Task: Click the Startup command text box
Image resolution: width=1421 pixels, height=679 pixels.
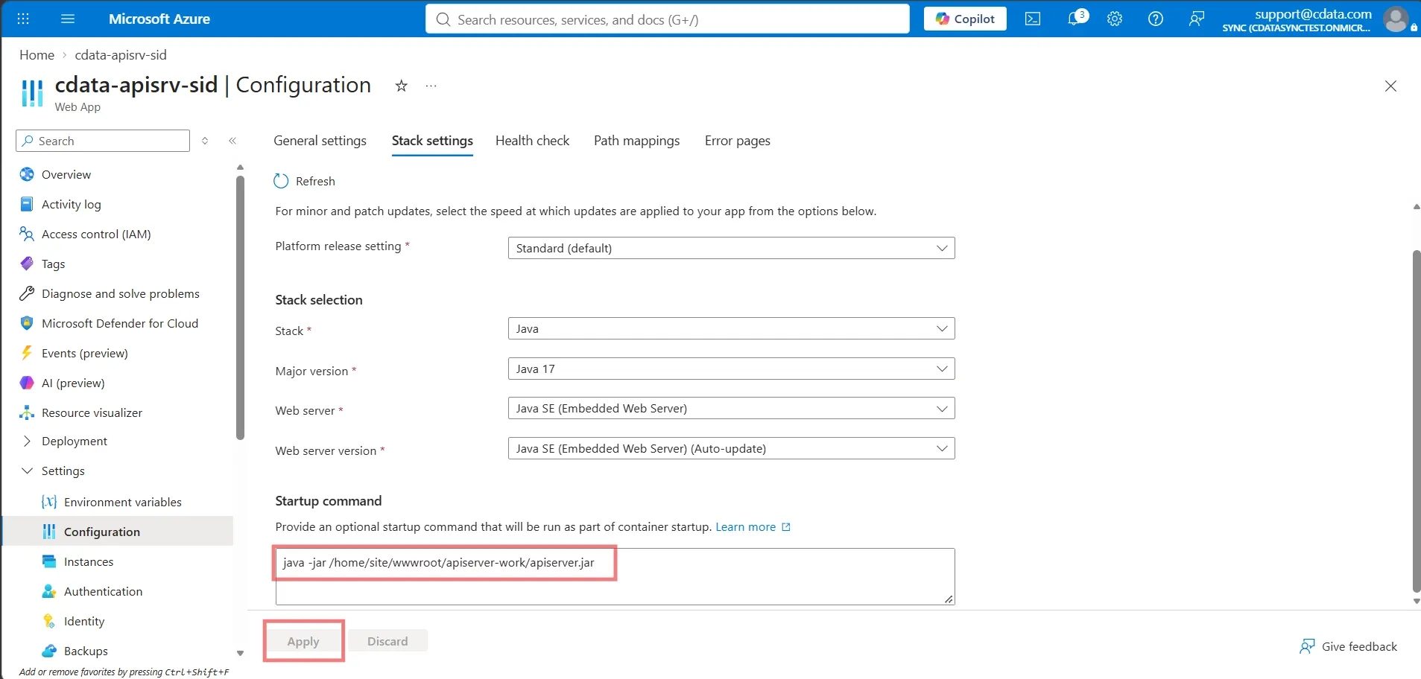Action: [x=615, y=576]
